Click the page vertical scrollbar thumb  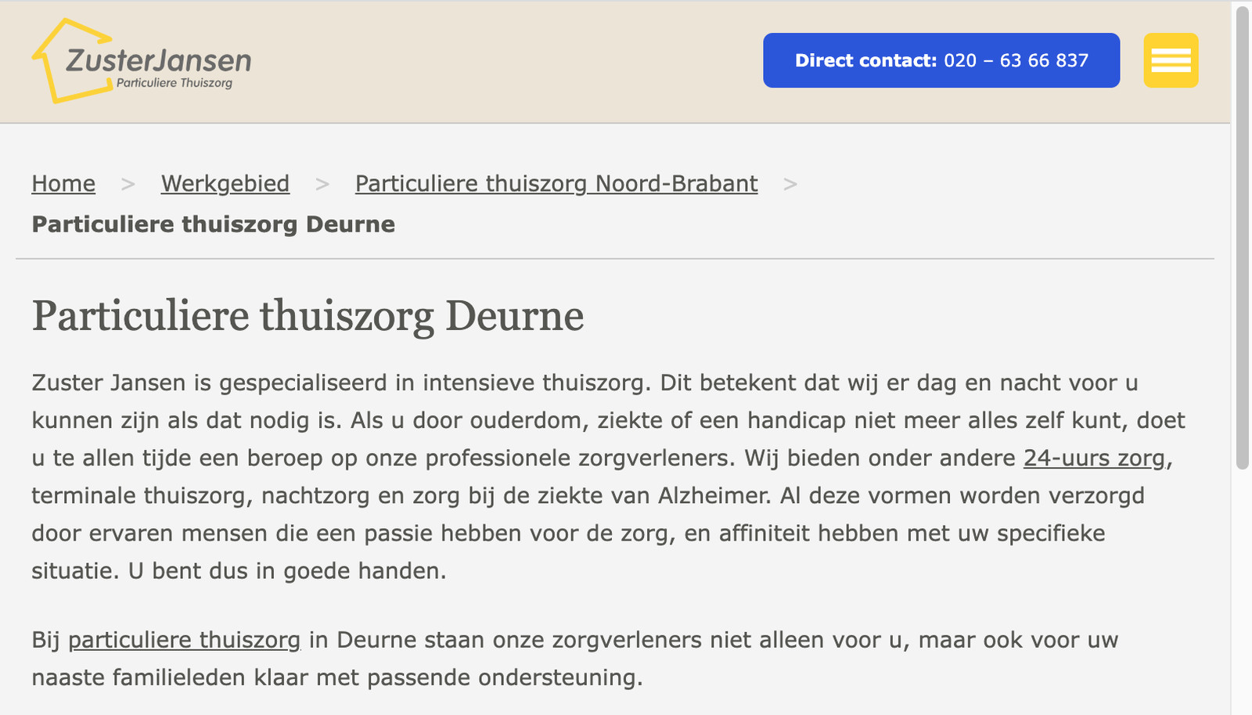(1242, 237)
